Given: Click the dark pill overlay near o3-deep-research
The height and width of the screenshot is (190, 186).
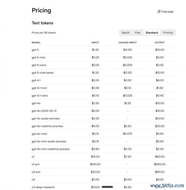Looking at the screenshot, I should [107, 187].
